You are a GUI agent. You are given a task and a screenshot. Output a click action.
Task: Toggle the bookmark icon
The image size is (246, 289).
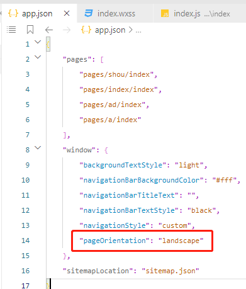point(30,30)
